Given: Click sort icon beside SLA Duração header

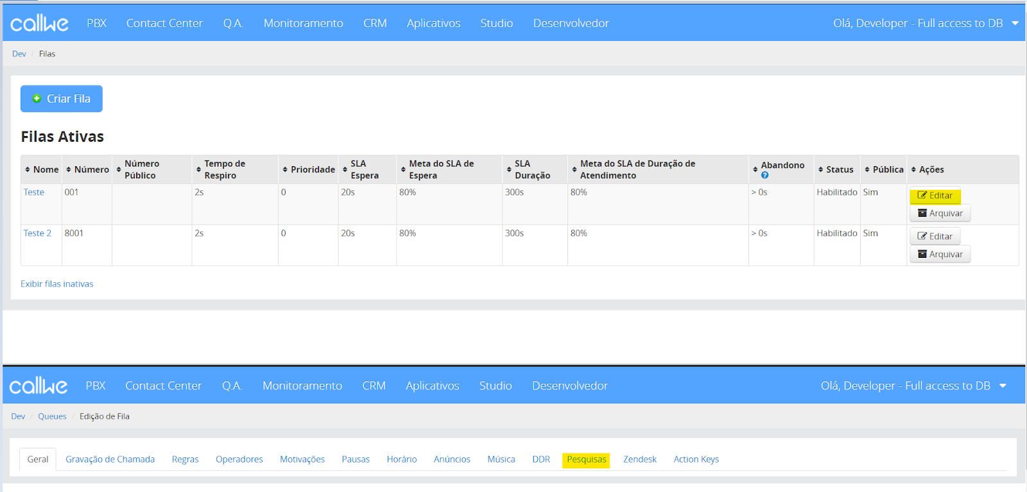Looking at the screenshot, I should (509, 169).
